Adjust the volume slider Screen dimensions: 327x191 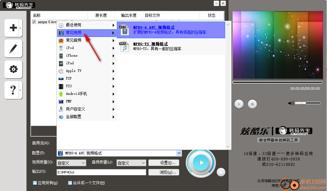(x=308, y=103)
